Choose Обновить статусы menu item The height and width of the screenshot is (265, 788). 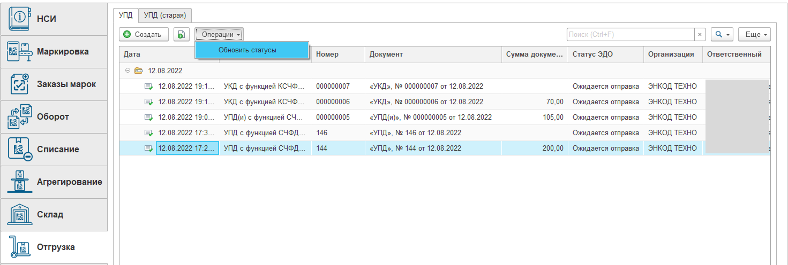247,50
